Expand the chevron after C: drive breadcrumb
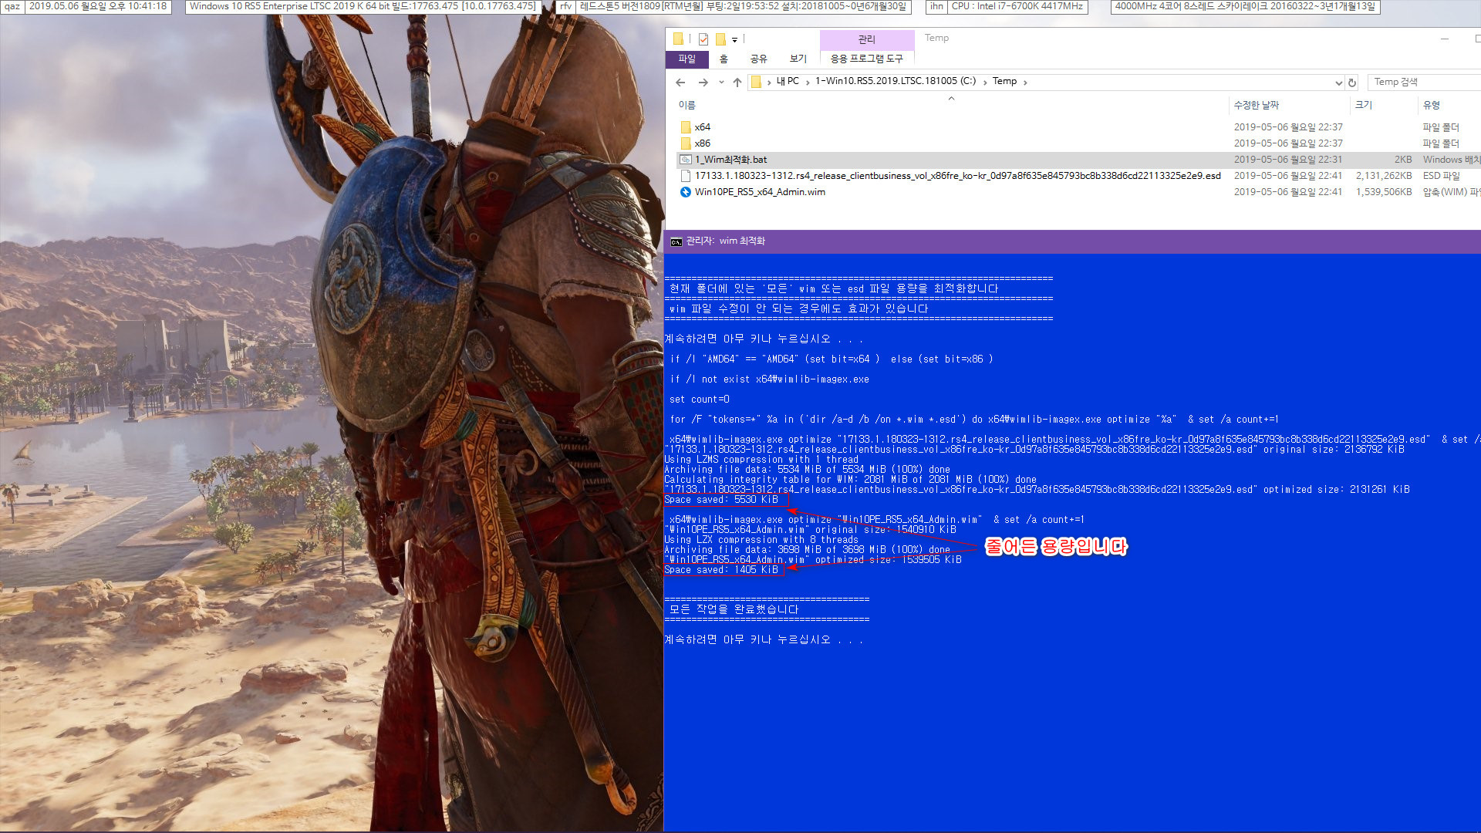1481x833 pixels. [x=984, y=82]
